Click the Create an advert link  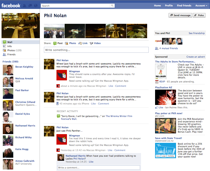tap(195, 57)
